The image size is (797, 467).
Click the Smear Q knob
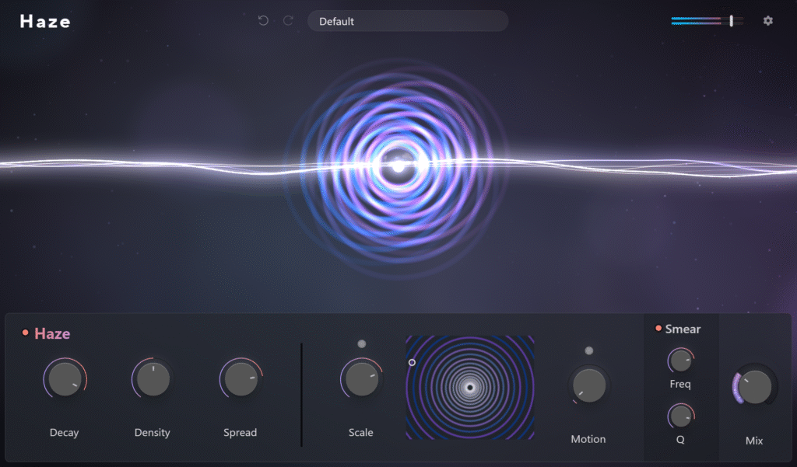(680, 416)
